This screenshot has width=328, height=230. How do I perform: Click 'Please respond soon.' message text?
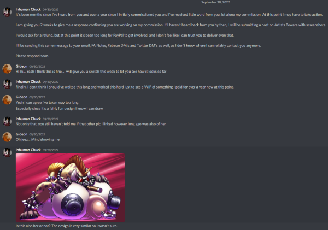32,56
